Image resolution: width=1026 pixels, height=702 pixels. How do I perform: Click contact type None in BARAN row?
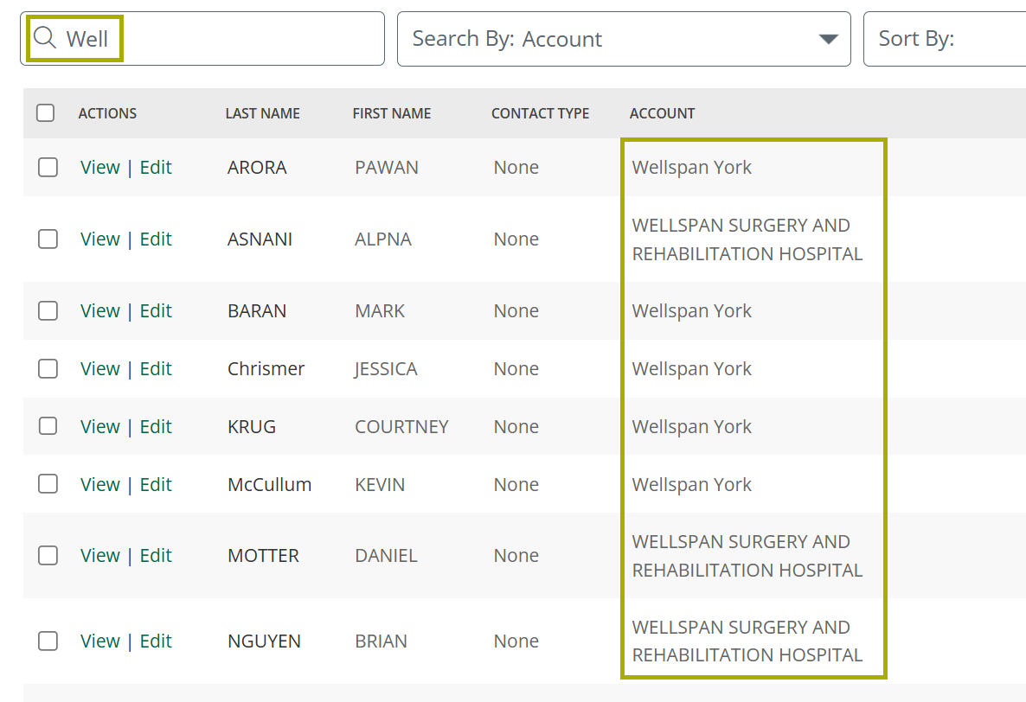pyautogui.click(x=516, y=310)
